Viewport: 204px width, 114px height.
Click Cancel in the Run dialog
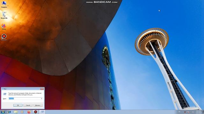click(28, 105)
